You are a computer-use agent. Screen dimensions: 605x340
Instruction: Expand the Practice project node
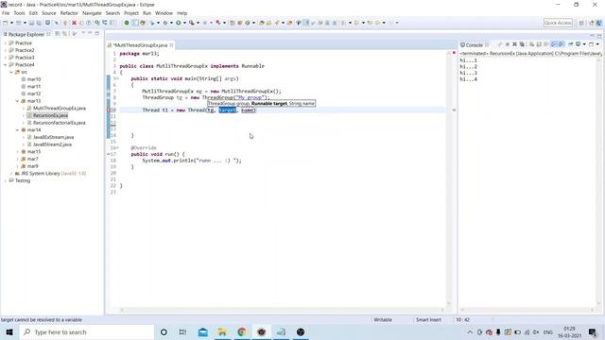click(x=5, y=43)
